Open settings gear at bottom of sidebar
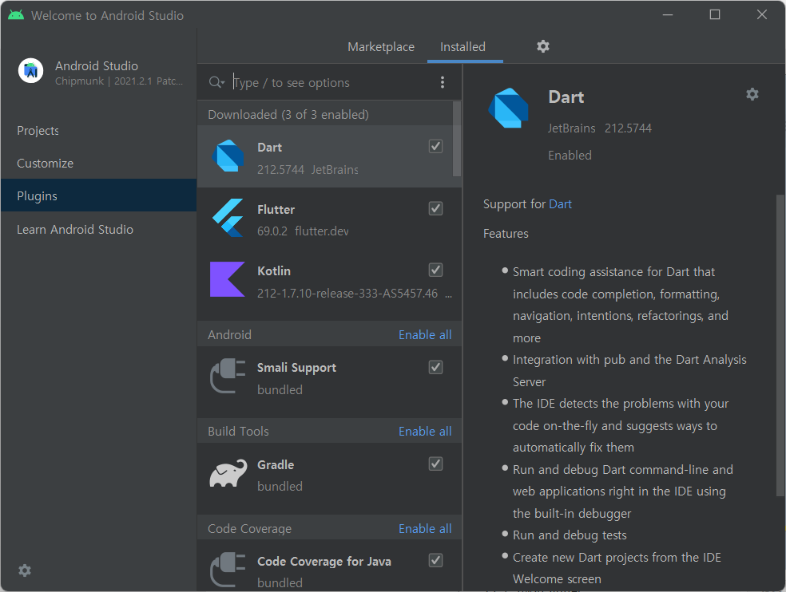Screen dimensions: 786x592 coord(25,570)
